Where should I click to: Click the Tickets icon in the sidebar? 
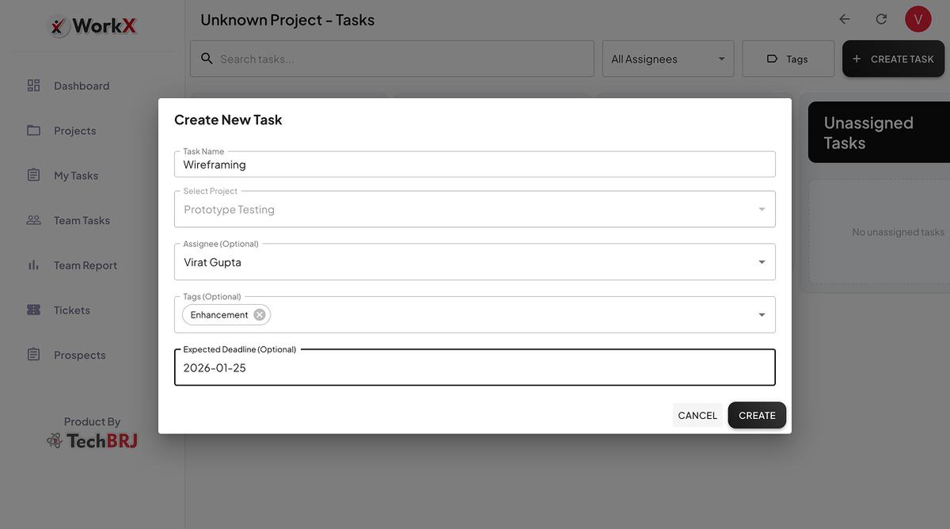click(x=33, y=309)
